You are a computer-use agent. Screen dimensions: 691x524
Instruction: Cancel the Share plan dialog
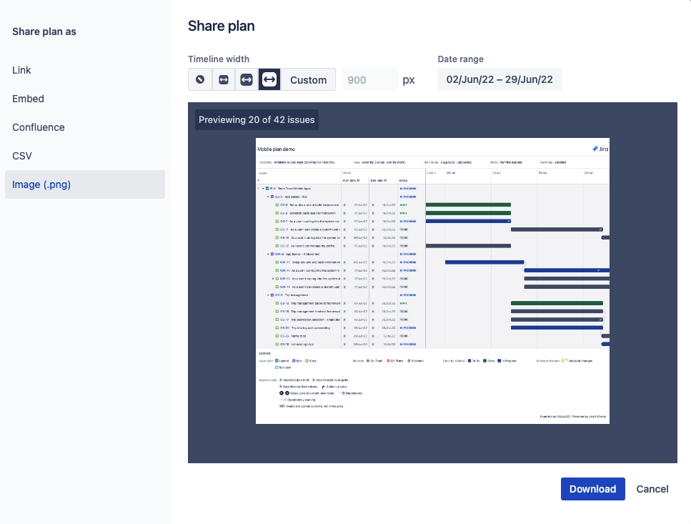point(652,488)
